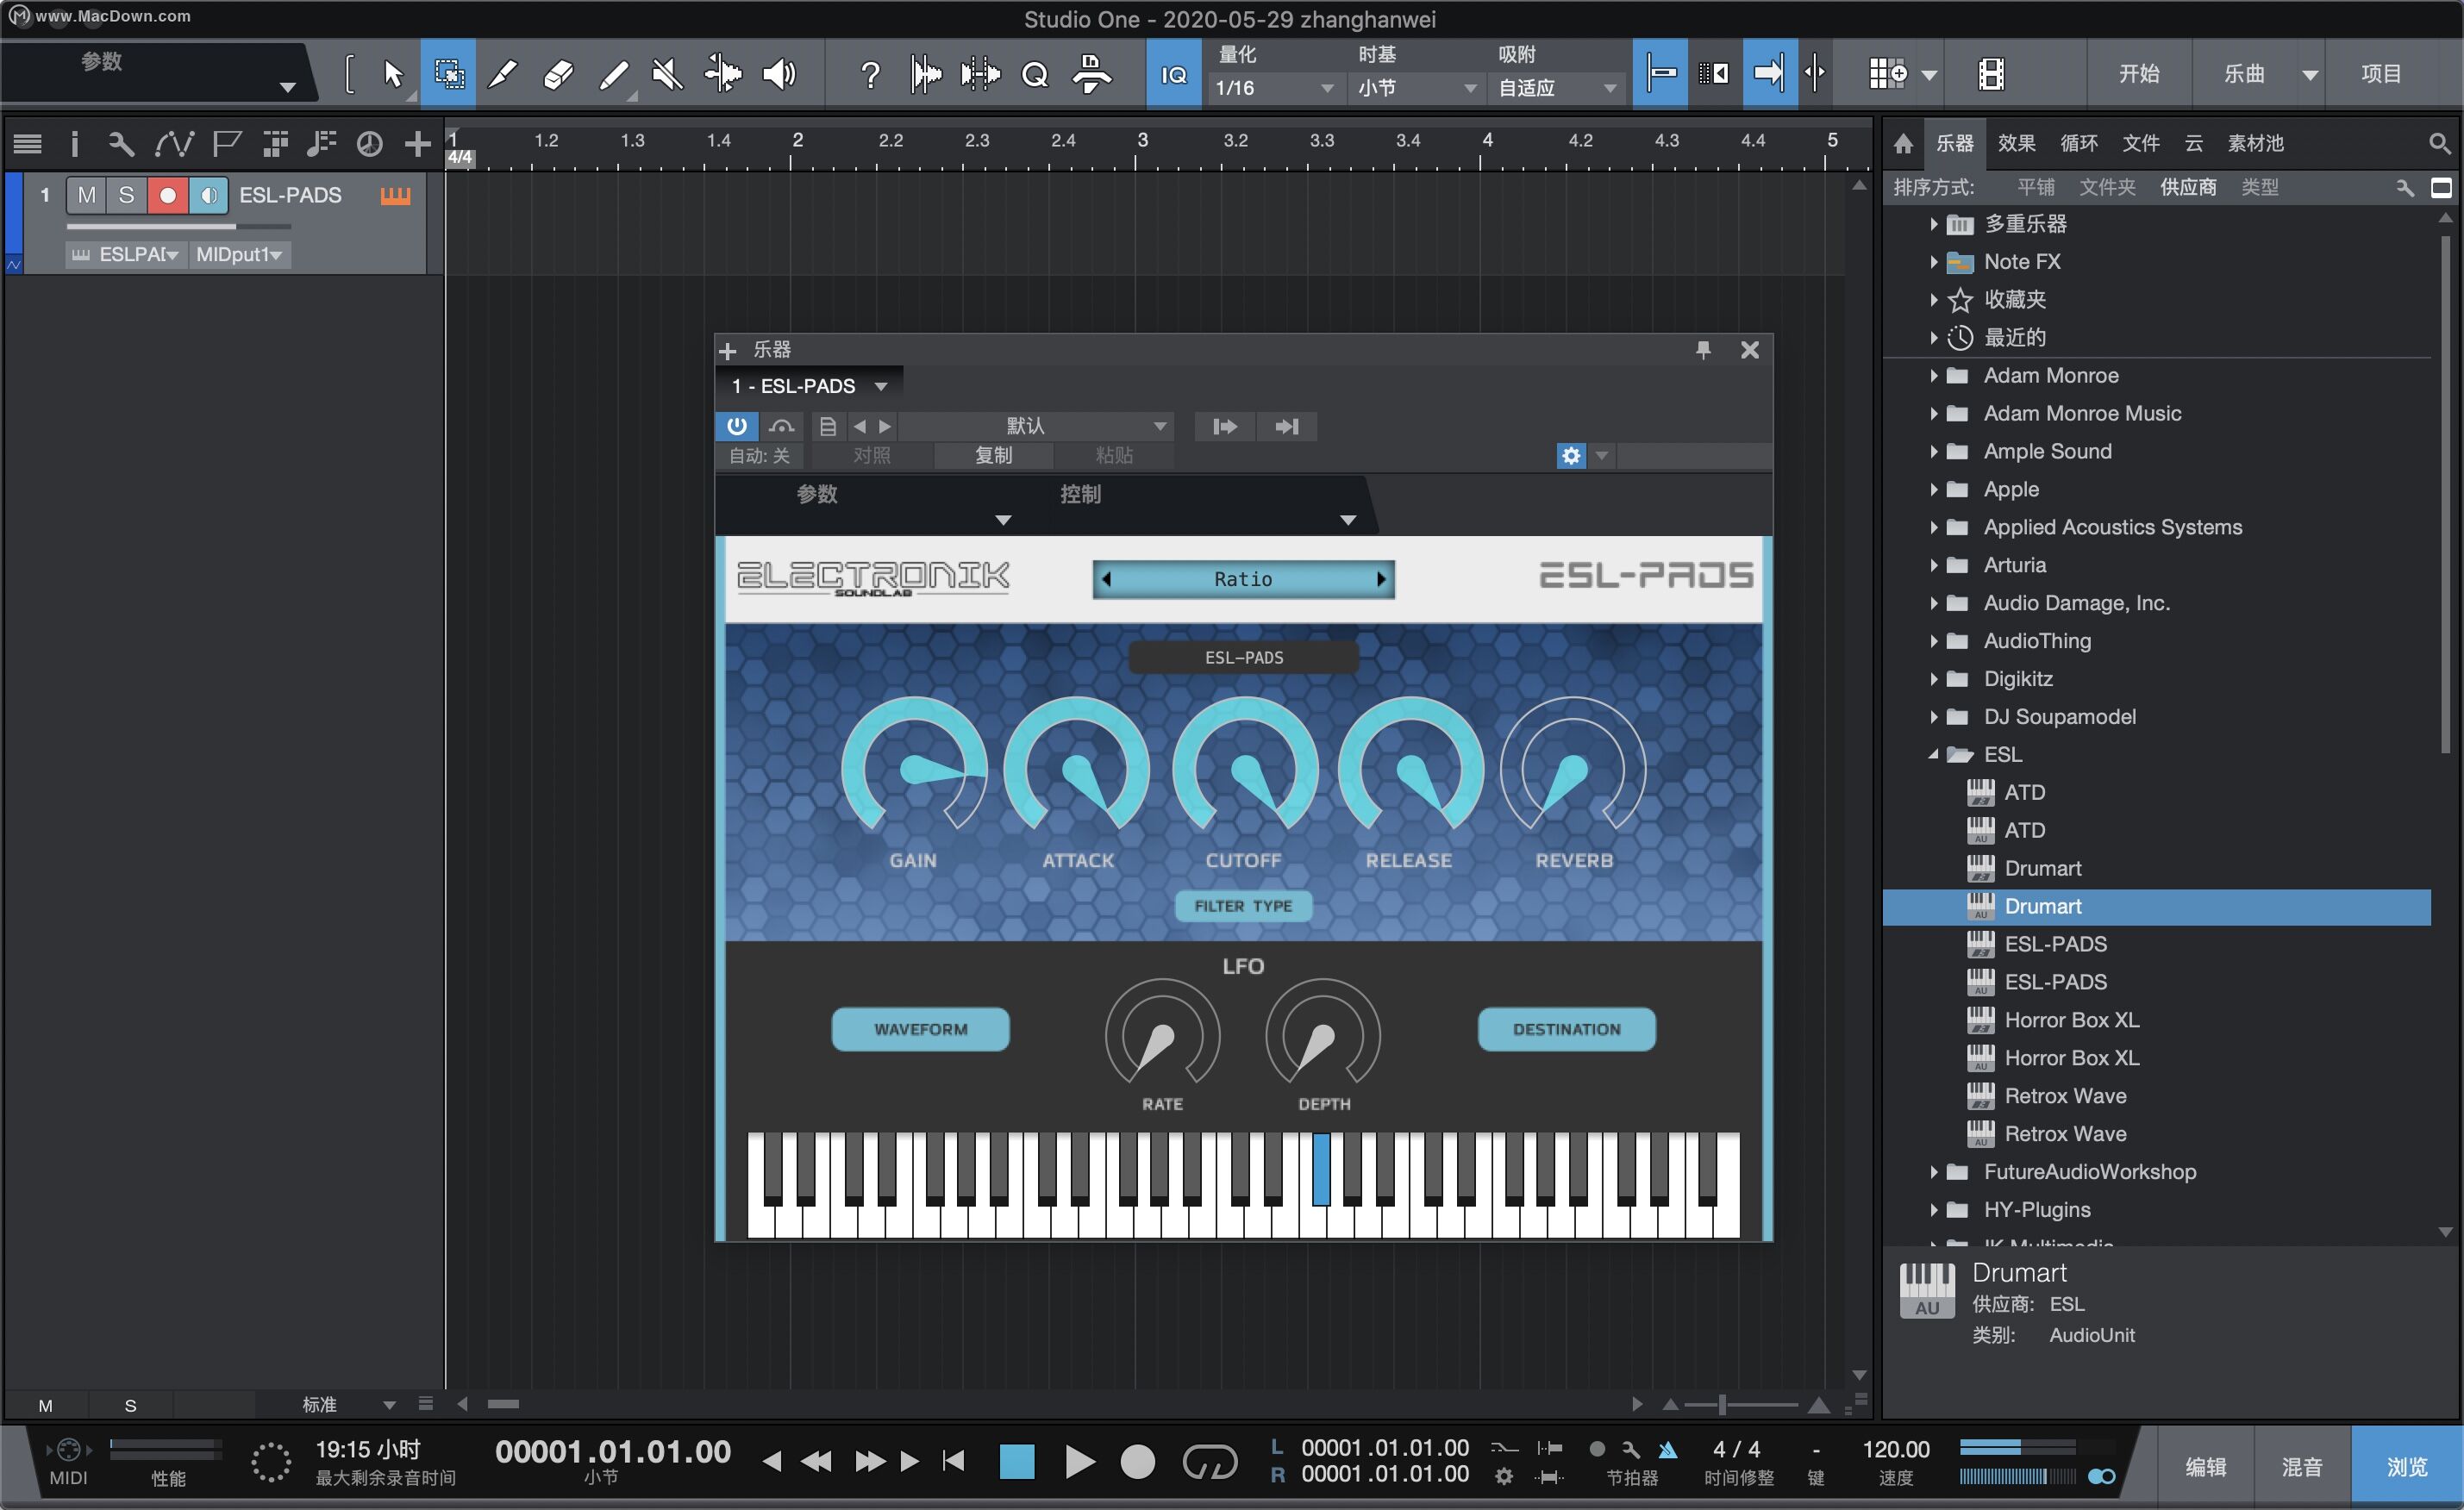Screen dimensions: 2464x1510
Task: Toggle the S solo button on track
Action: (125, 196)
